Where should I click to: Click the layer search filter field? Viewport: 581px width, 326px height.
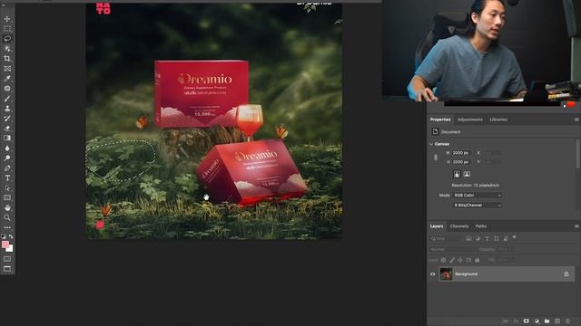point(446,239)
